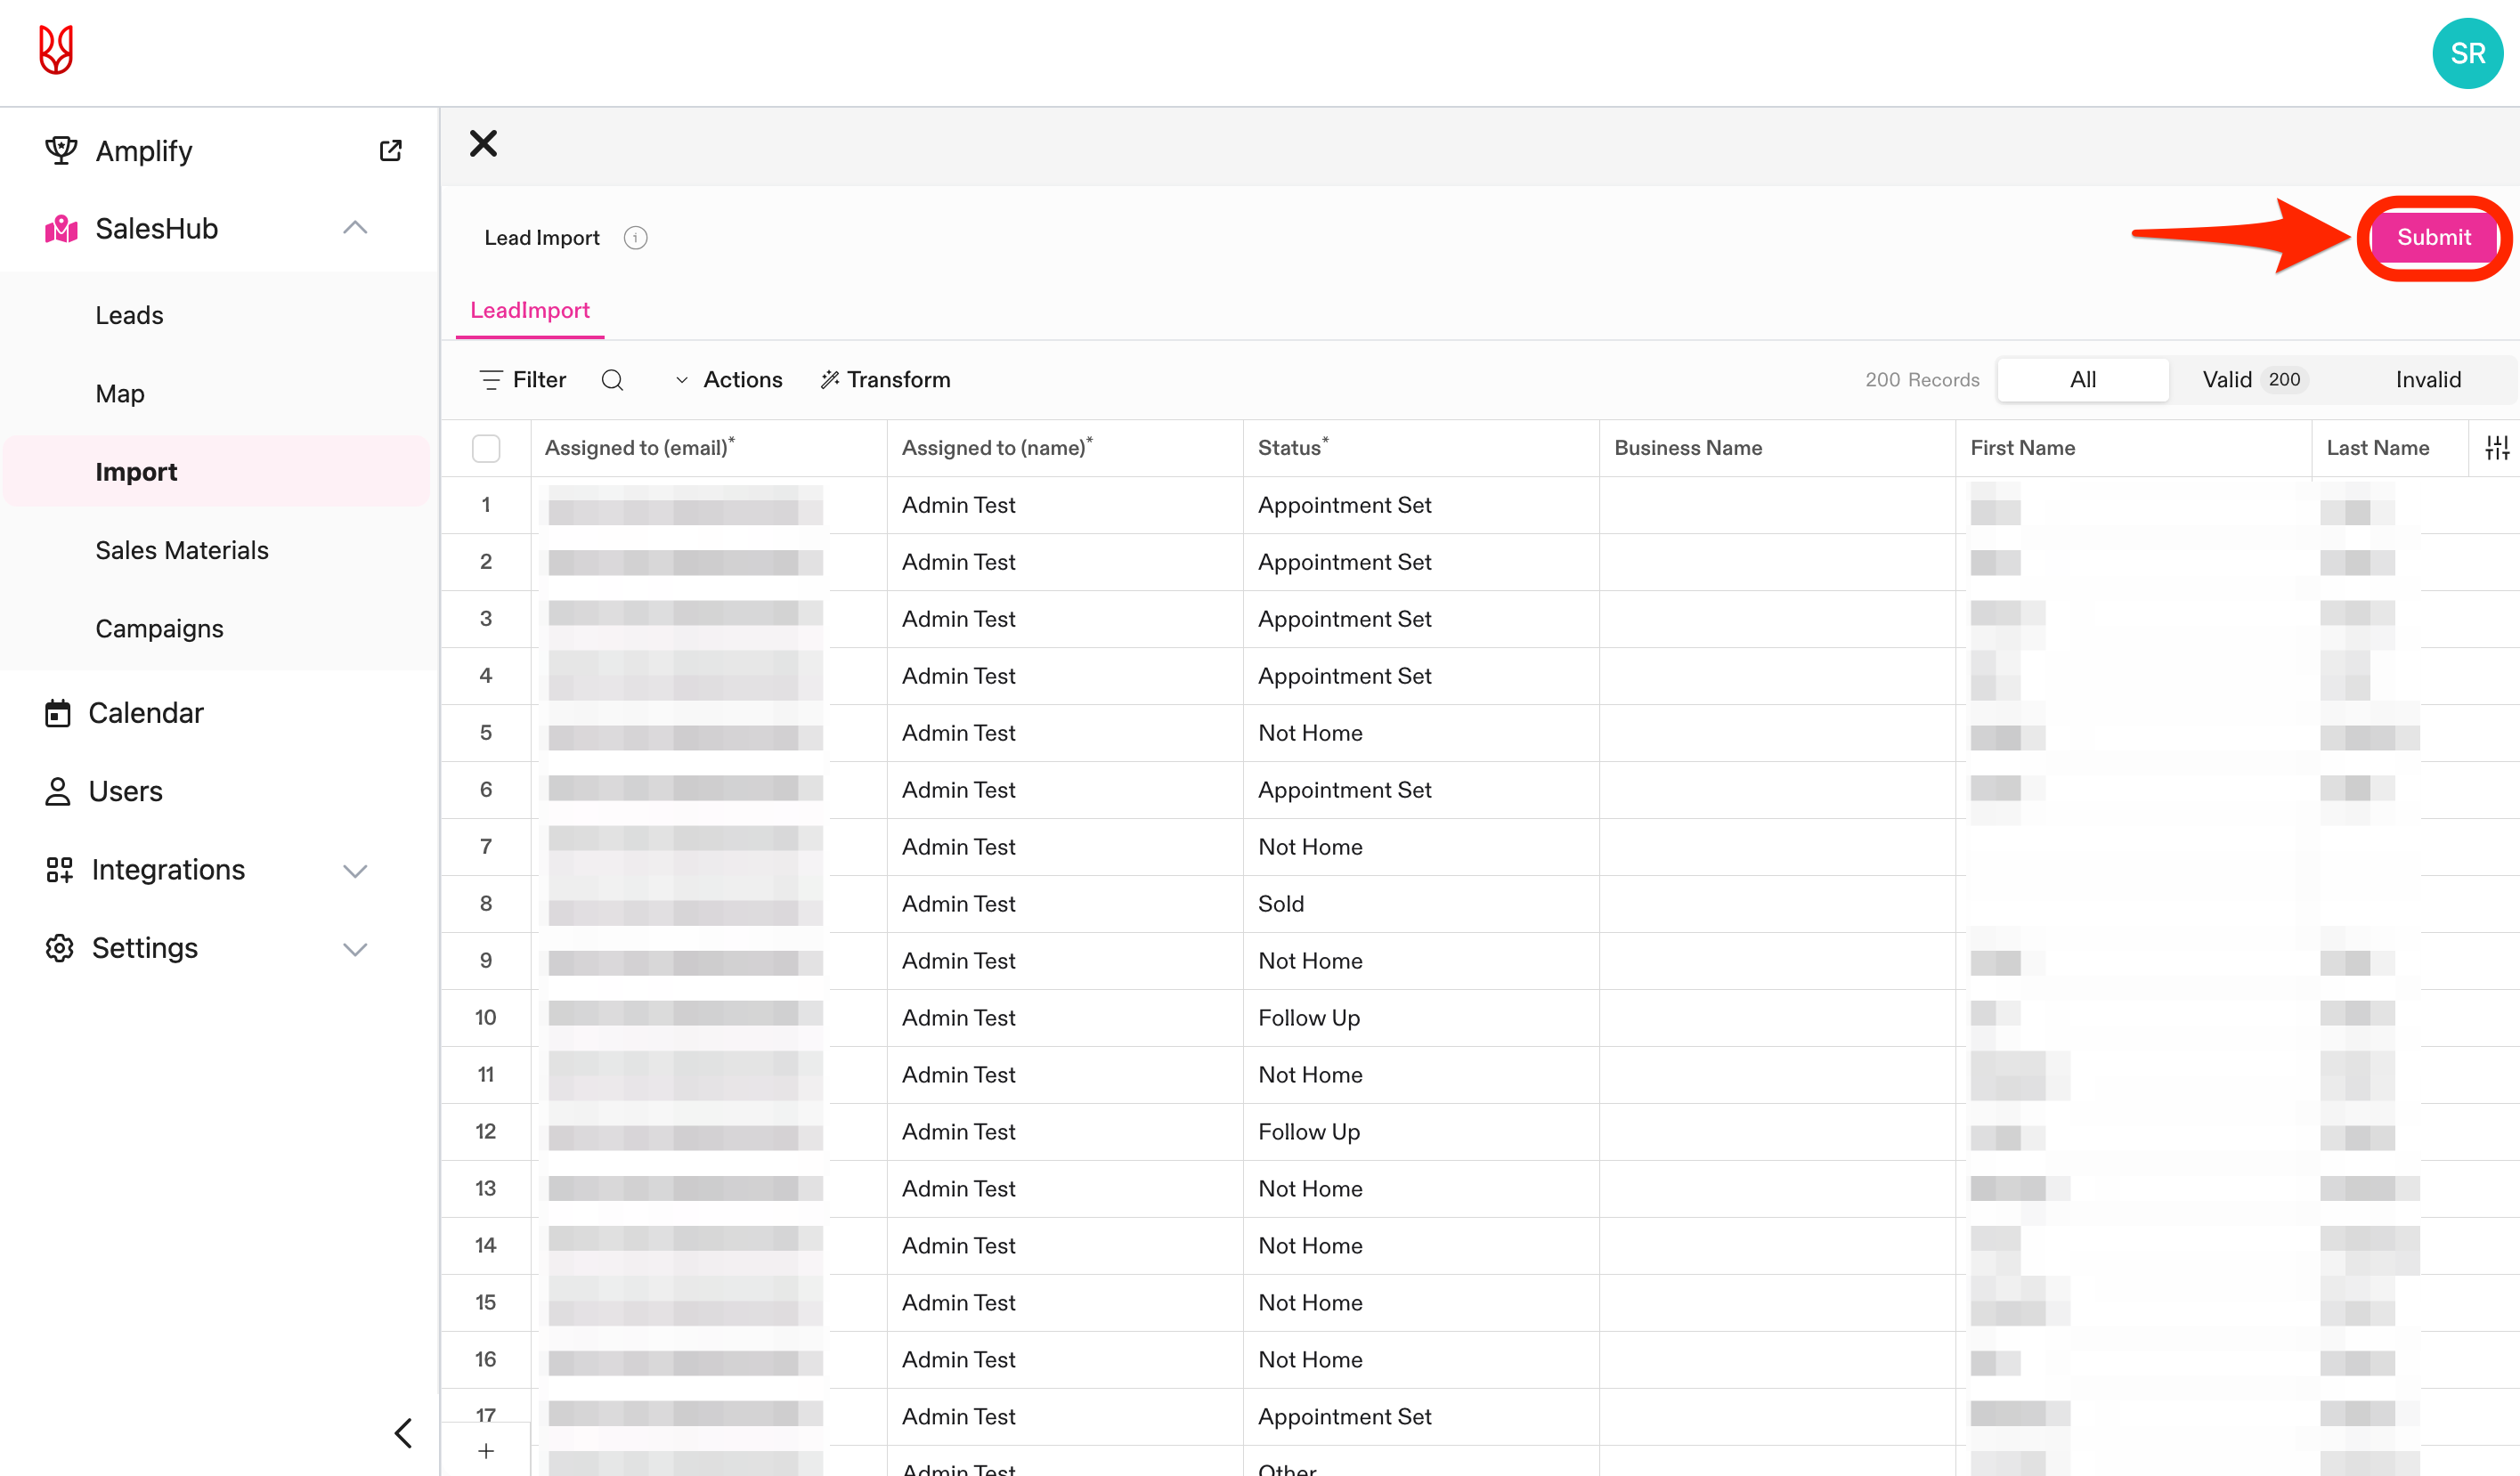Open the Transform tool
The height and width of the screenshot is (1476, 2520).
point(885,380)
